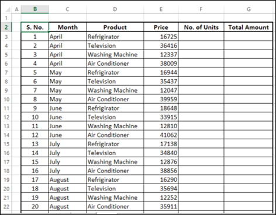Click the select-all corner triangle
276x215 pixels.
[8, 9]
